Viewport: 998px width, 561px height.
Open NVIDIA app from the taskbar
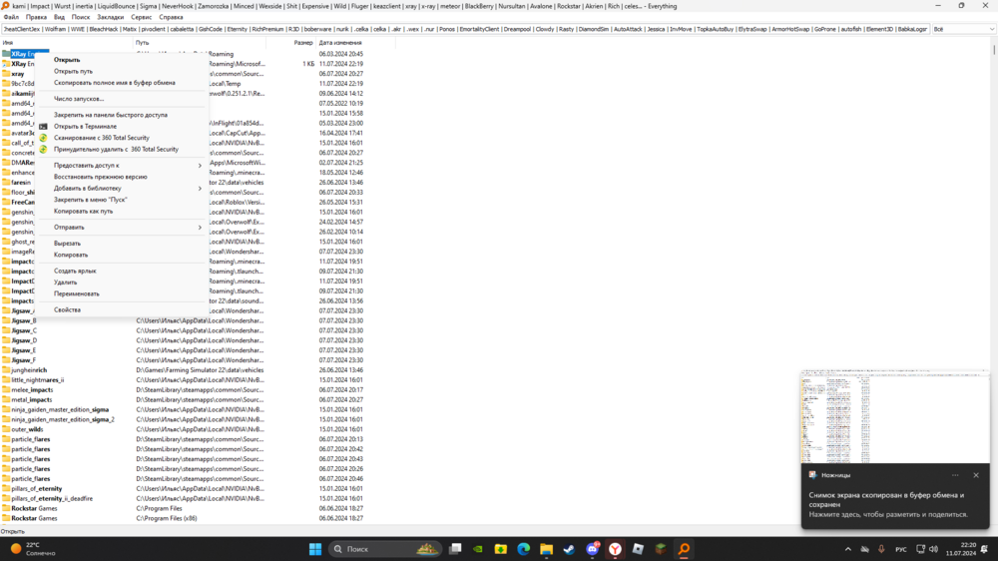pyautogui.click(x=478, y=549)
